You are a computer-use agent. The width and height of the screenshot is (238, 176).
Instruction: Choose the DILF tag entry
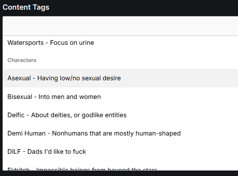tap(47, 152)
